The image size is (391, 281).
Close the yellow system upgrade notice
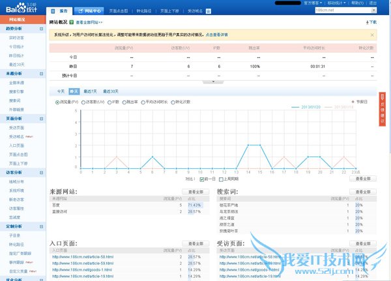point(372,35)
